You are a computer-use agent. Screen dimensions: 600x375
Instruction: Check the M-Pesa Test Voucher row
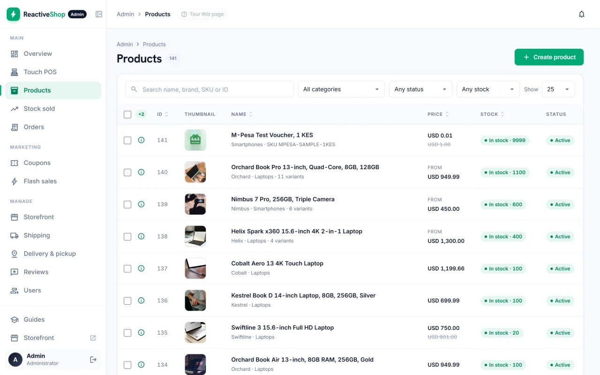coord(127,140)
